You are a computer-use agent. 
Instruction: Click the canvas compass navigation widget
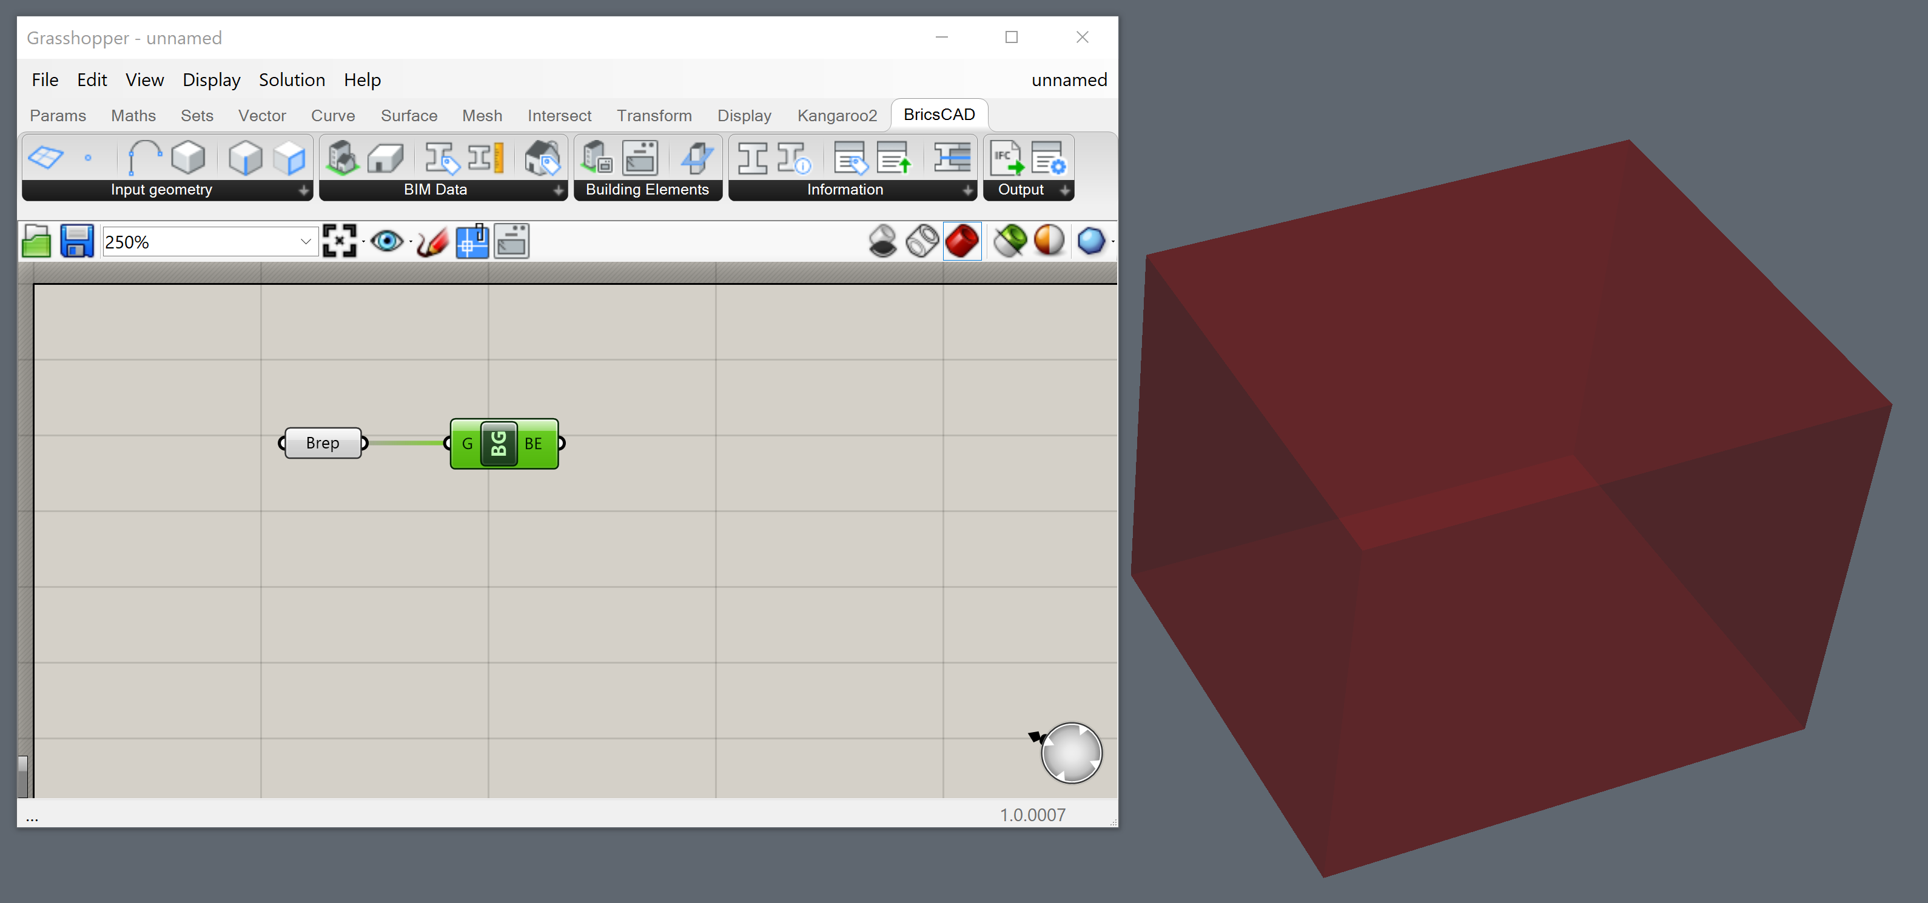click(1071, 753)
